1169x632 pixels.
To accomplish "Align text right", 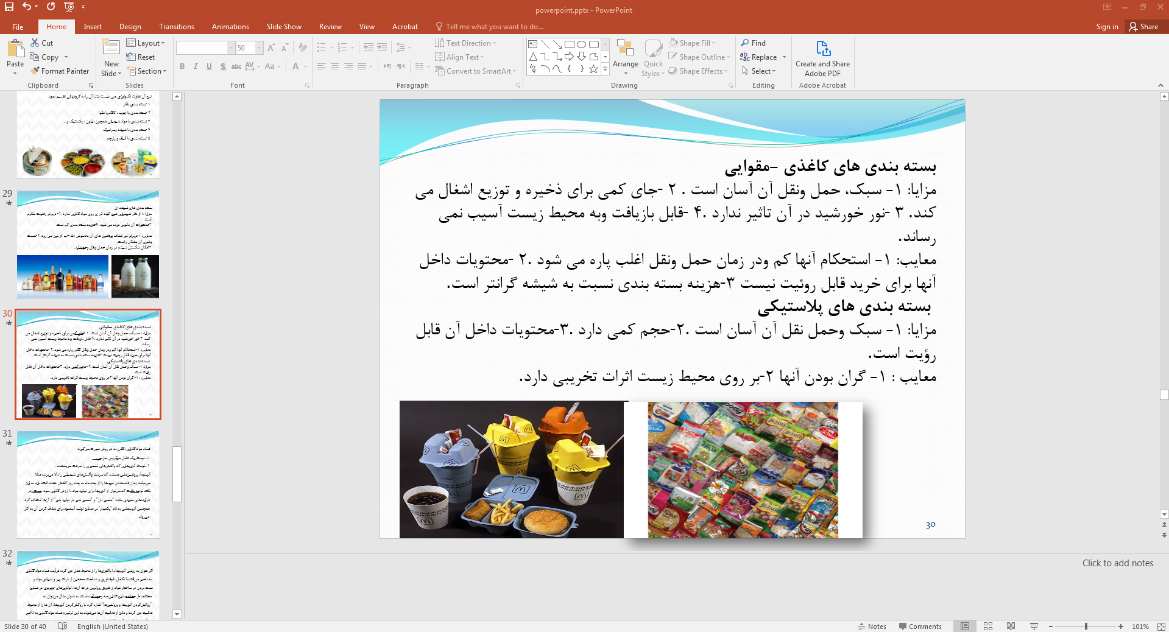I will coord(348,66).
